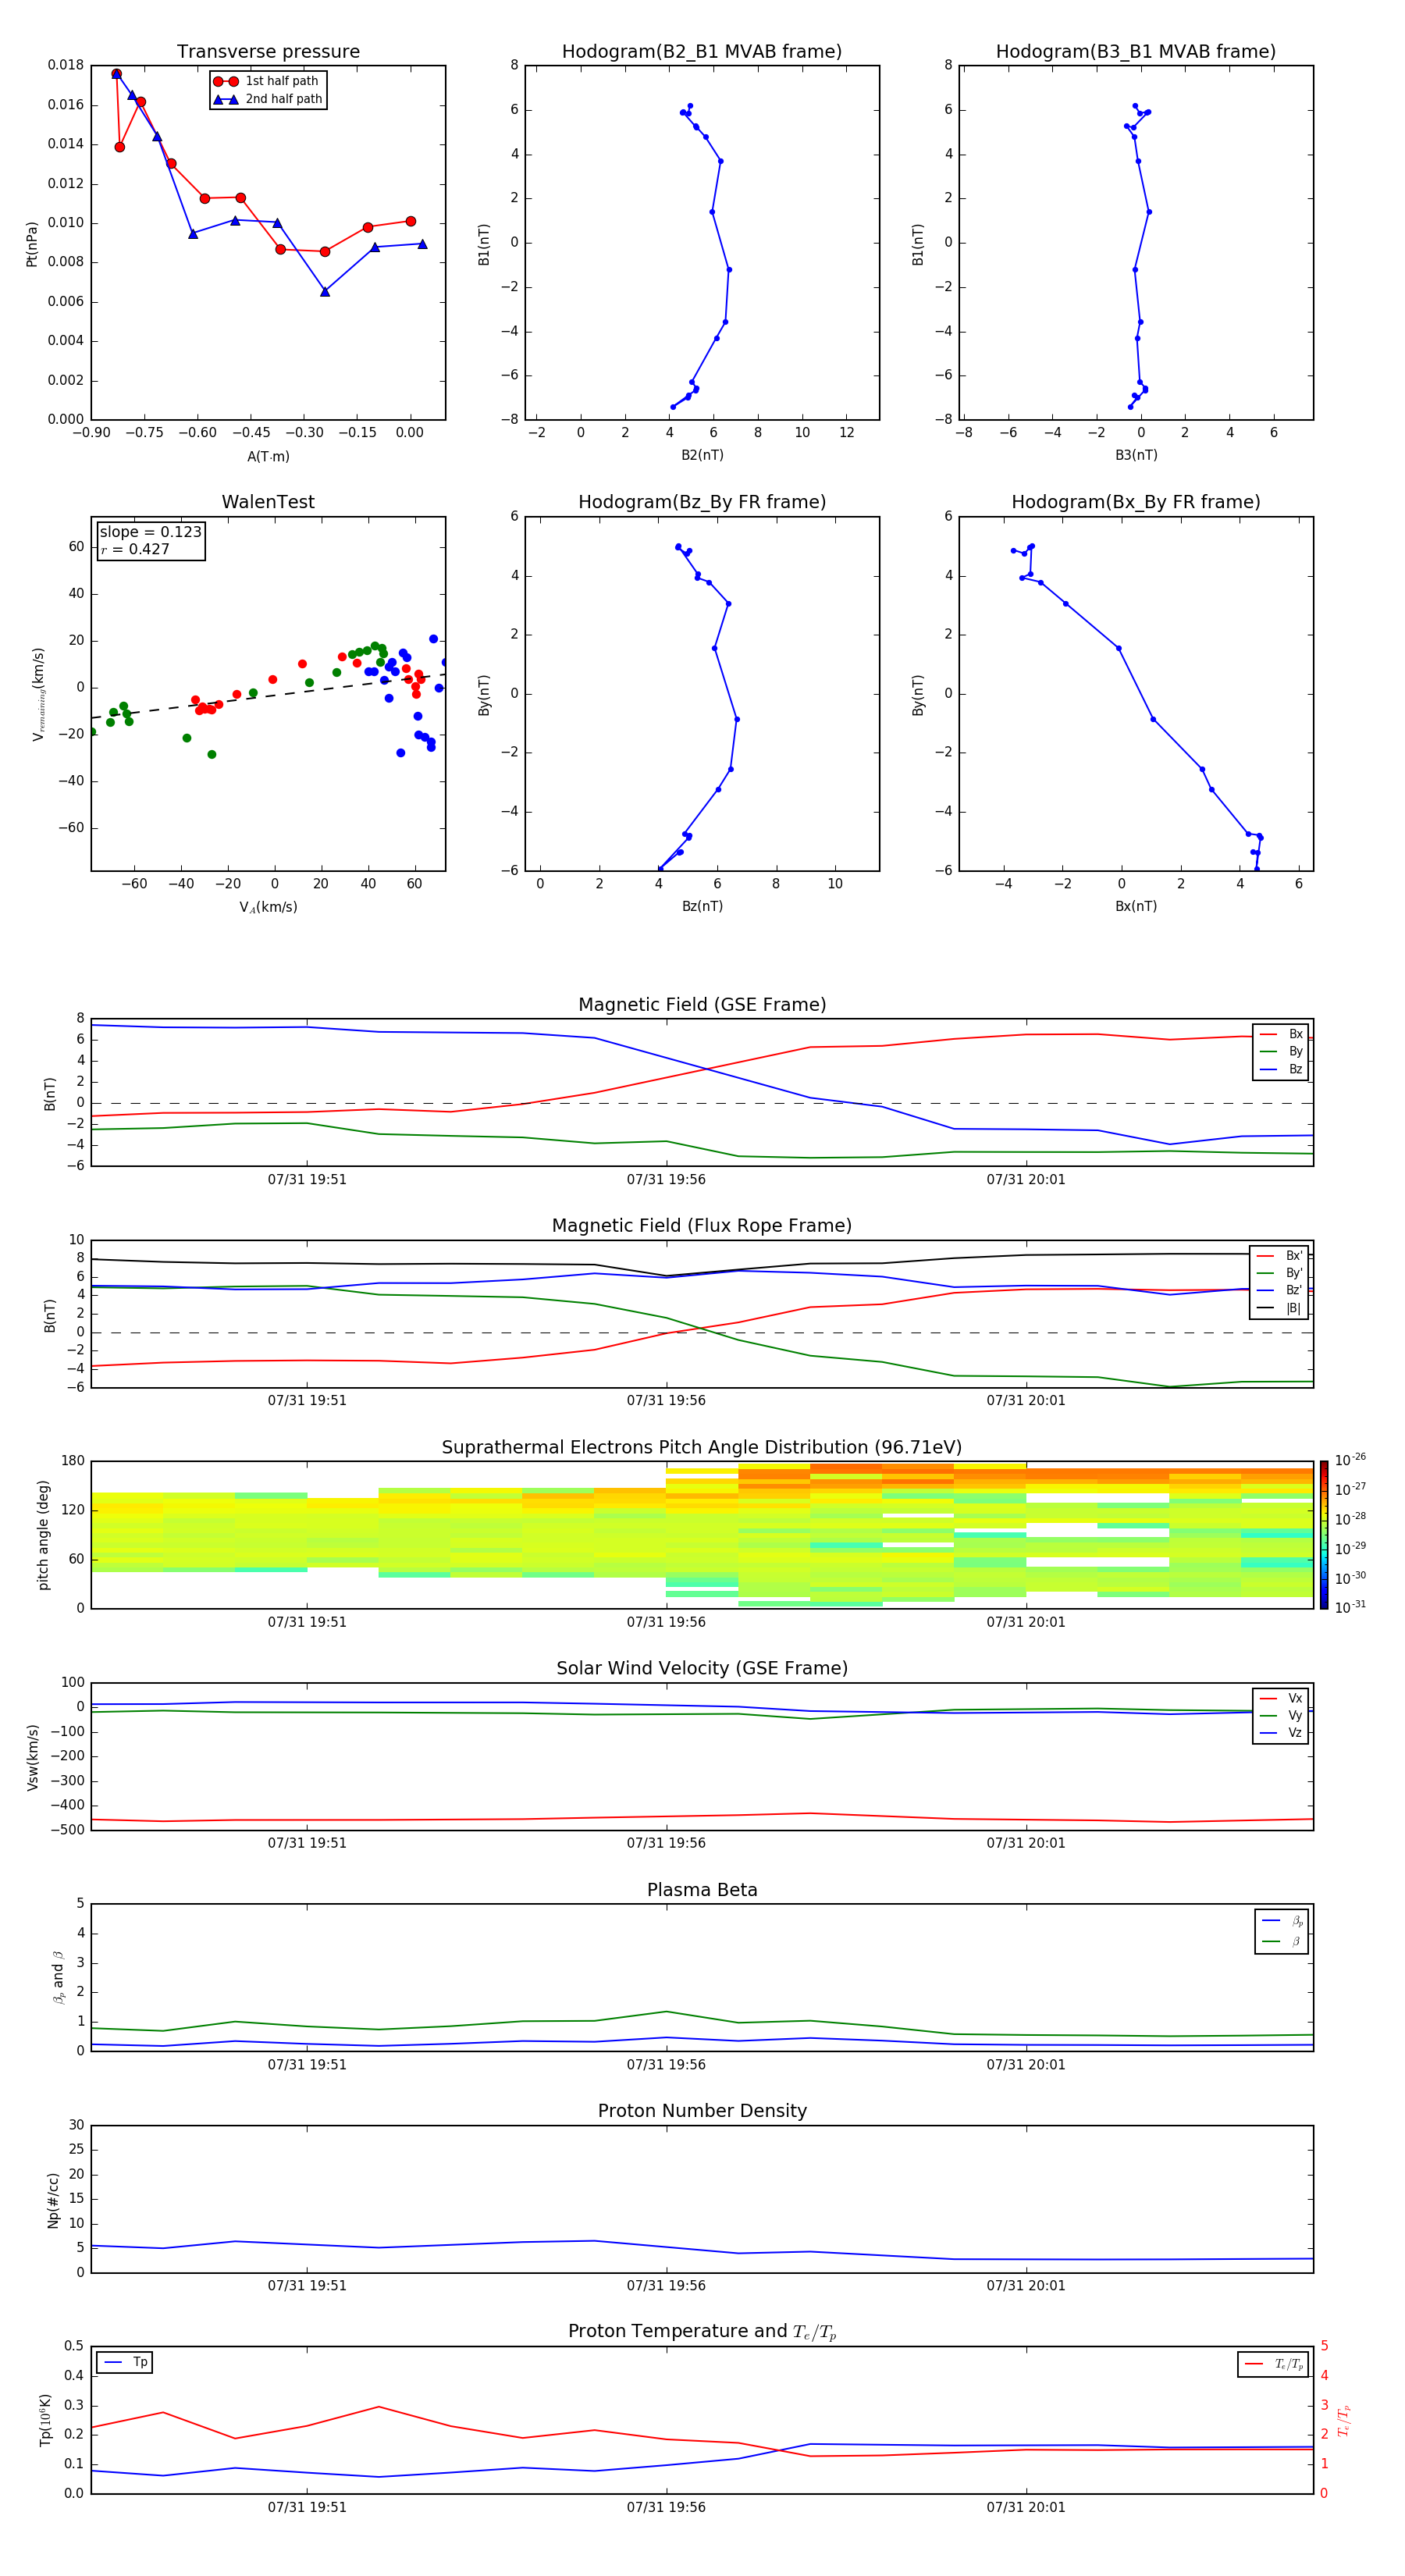Select the 'Tp' legend entry

point(125,2362)
